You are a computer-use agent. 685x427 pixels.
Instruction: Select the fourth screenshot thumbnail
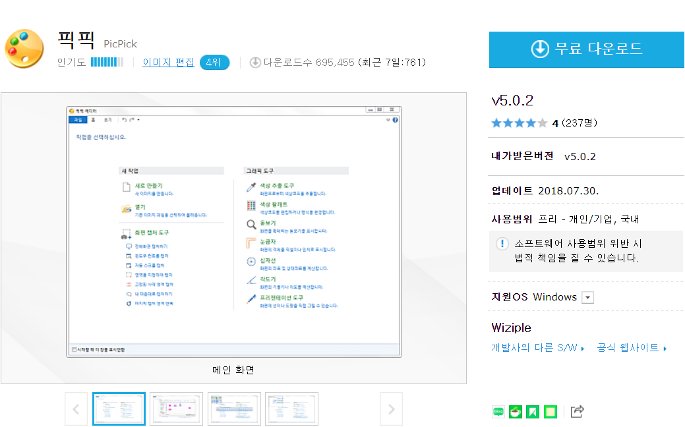(x=291, y=409)
